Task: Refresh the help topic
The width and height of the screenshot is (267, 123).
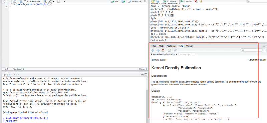Action: coord(266,50)
